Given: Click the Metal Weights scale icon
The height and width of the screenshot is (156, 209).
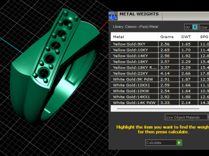Looking at the screenshot, I should click(113, 16).
